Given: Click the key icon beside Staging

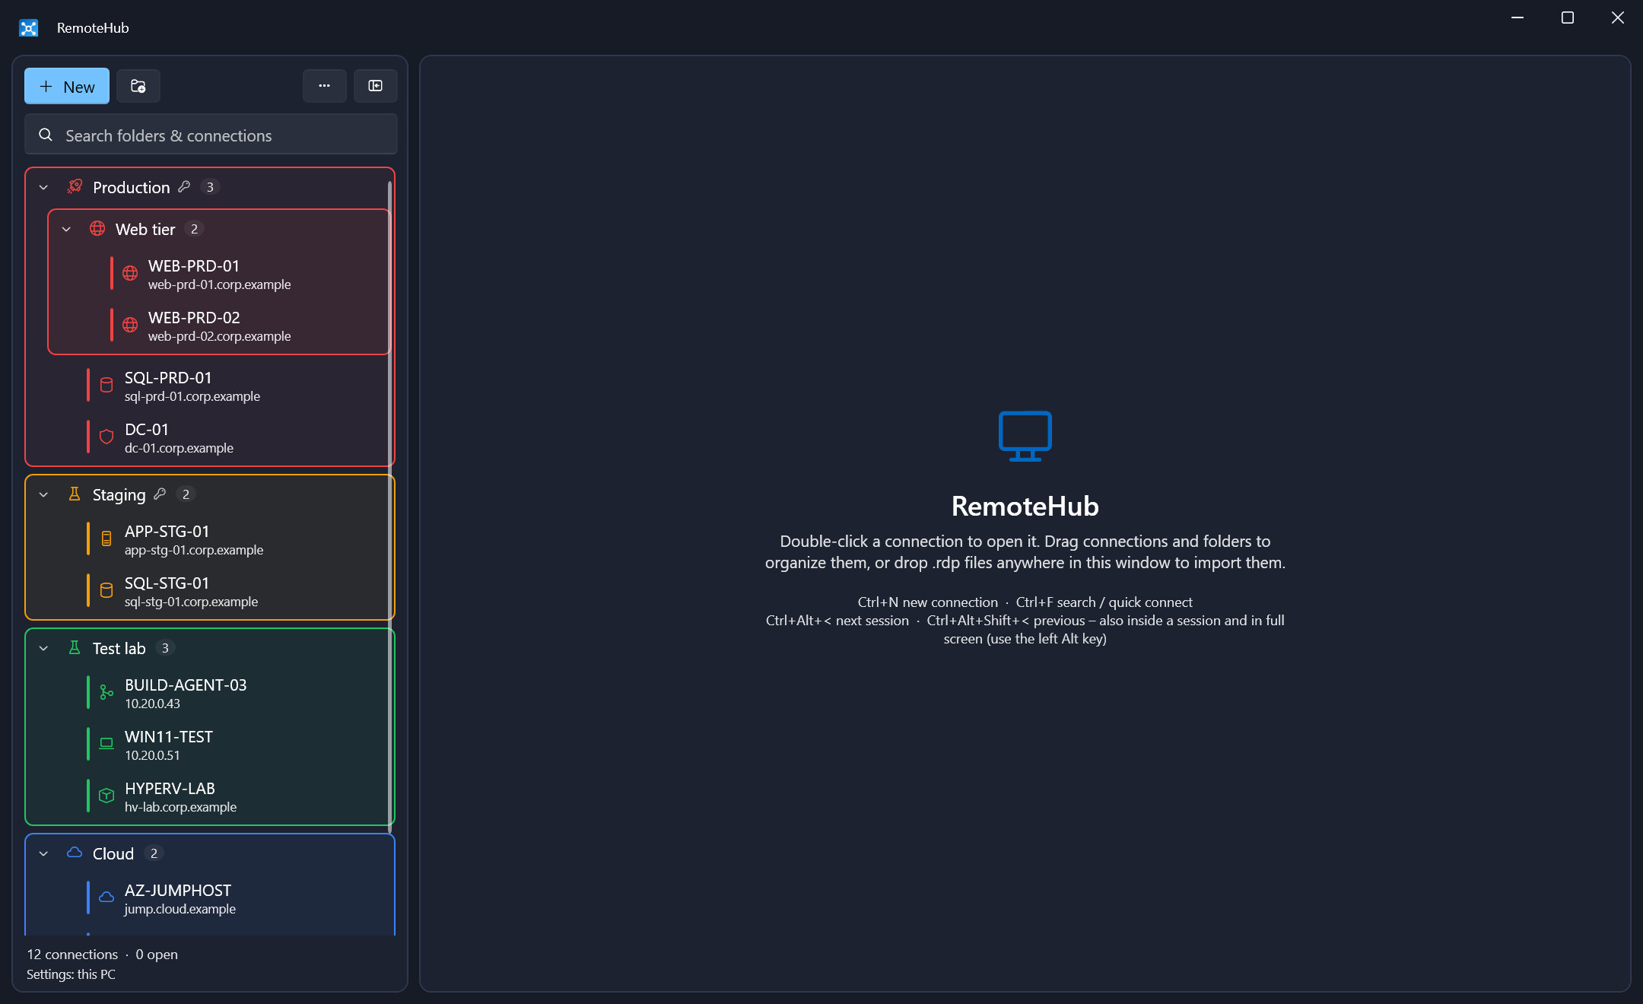Looking at the screenshot, I should pos(160,494).
